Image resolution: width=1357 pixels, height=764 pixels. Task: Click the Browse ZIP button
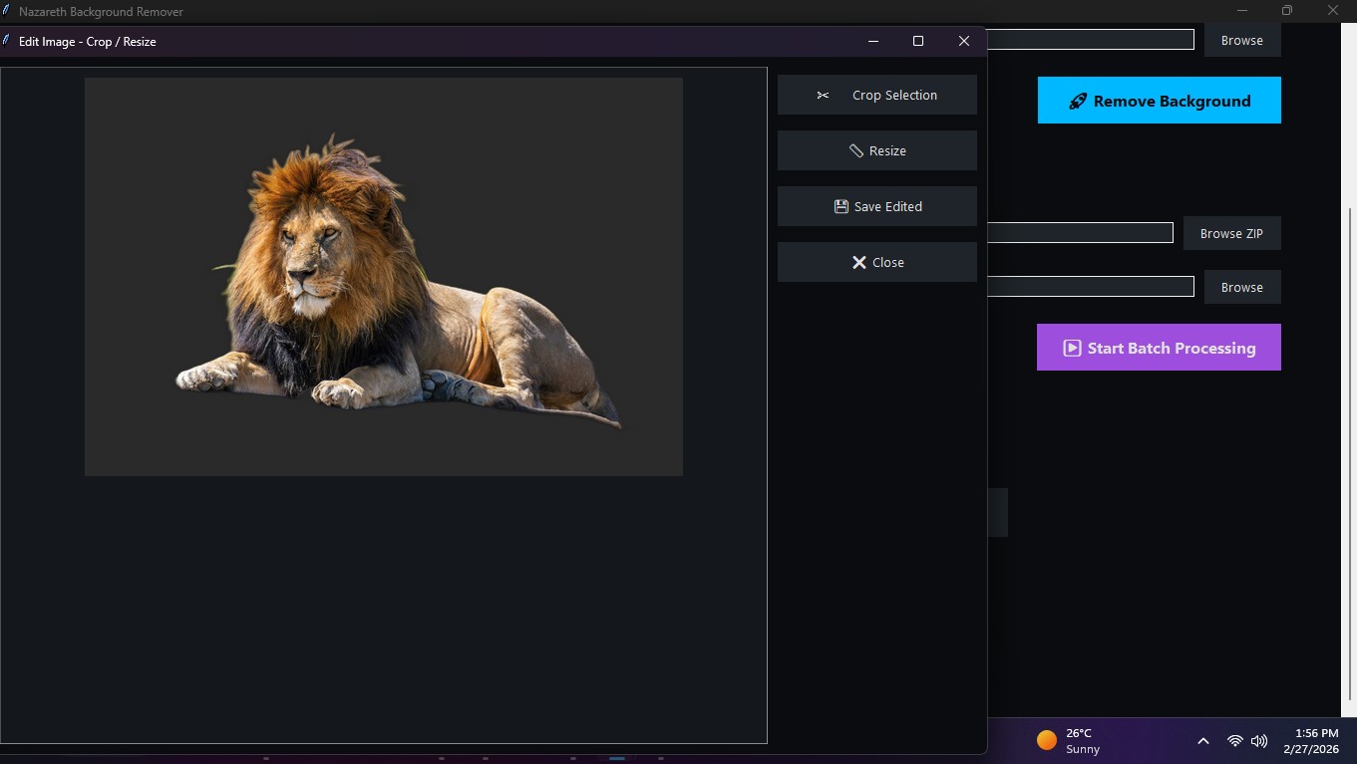tap(1231, 233)
